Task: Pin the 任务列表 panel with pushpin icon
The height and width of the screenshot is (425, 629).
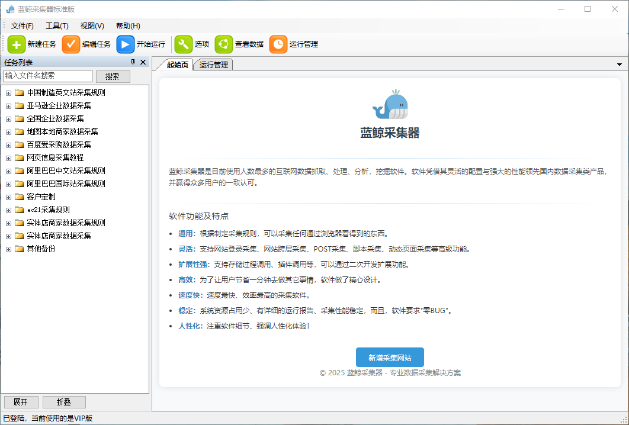Action: tap(133, 62)
